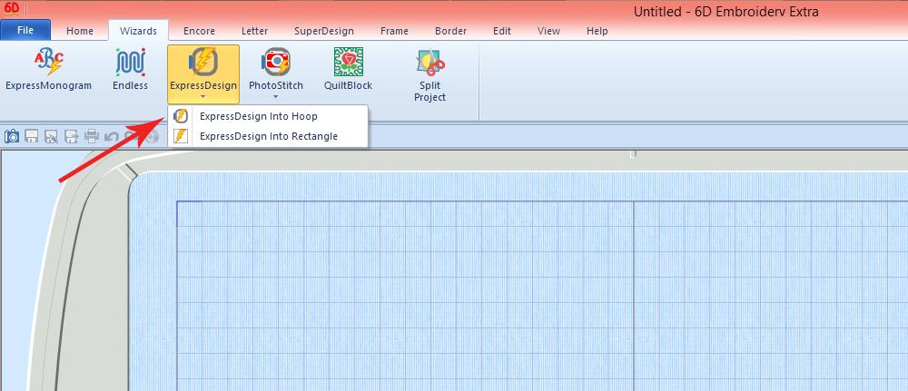
Task: Expand the PhotoStitch dropdown arrow
Action: pyautogui.click(x=276, y=96)
